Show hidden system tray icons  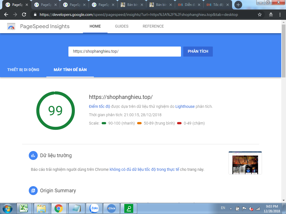(x=231, y=208)
